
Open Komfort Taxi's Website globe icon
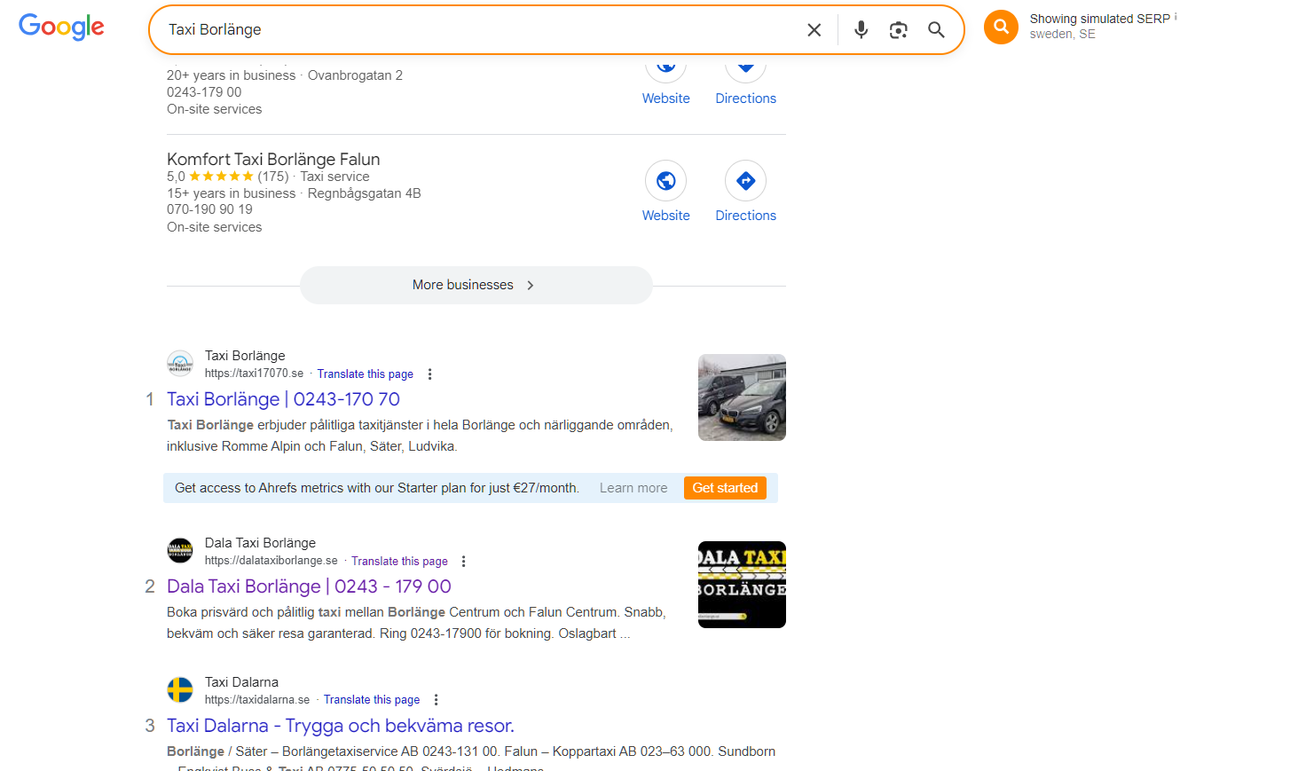tap(665, 181)
